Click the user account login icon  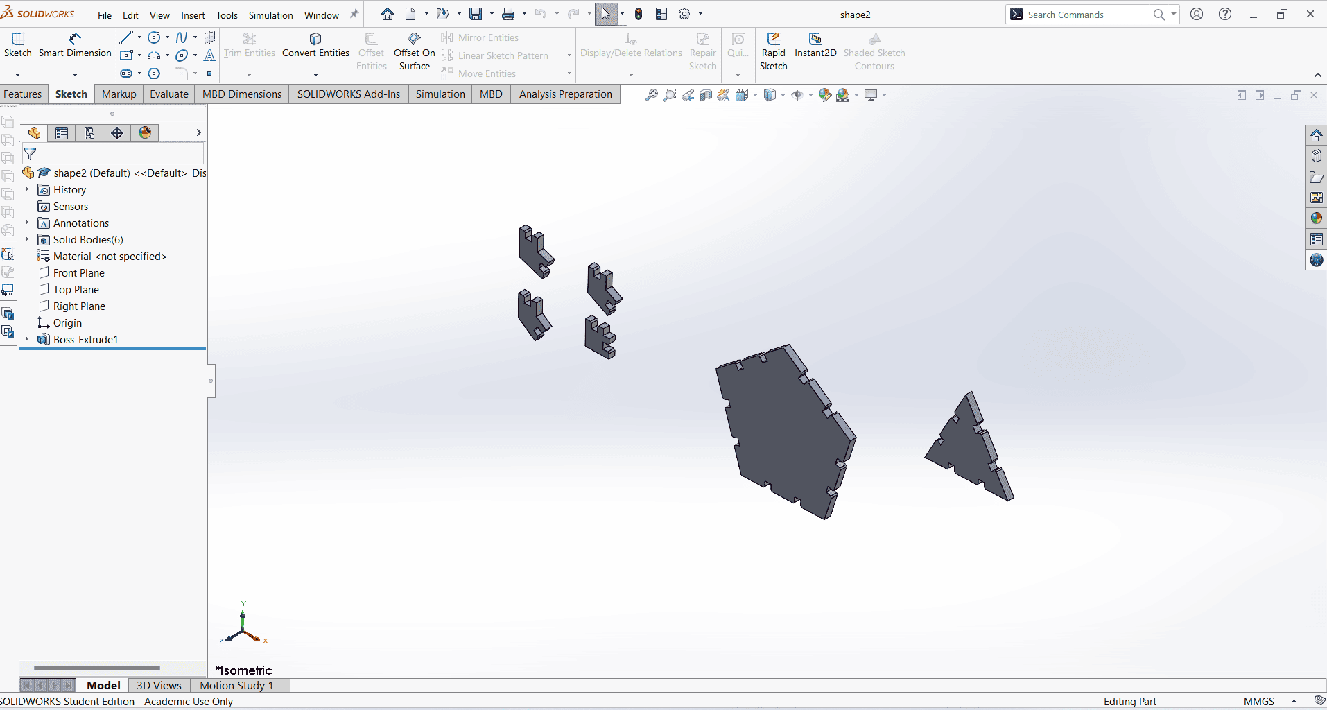tap(1197, 14)
